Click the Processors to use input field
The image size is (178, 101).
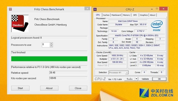[46, 45]
